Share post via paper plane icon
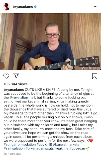This screenshot has height=160, width=101. pyautogui.click(x=16, y=76)
